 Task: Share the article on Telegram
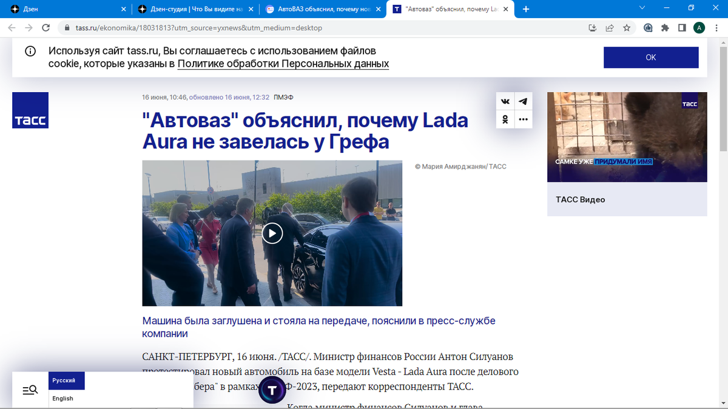pos(523,101)
